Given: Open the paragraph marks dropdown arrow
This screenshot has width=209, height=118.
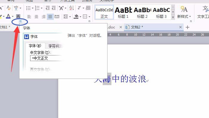Looking at the screenshot, I should 83,8.
